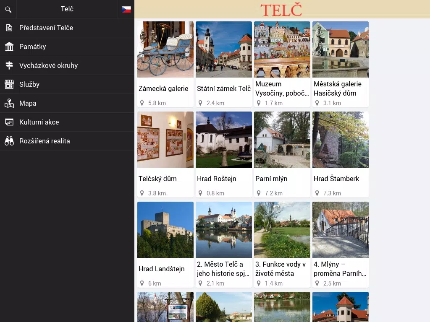
Task: Click the '7.3 km' distance label
Action: coord(332,193)
